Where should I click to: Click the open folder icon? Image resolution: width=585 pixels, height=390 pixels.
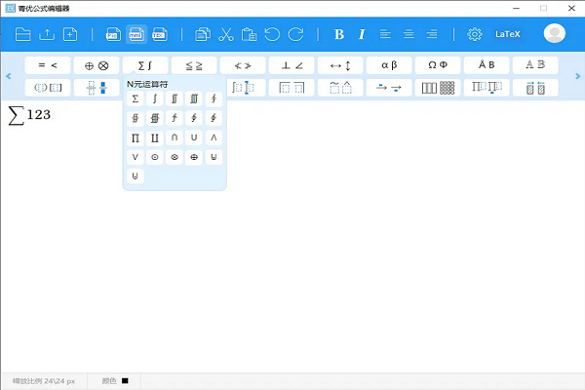22,34
